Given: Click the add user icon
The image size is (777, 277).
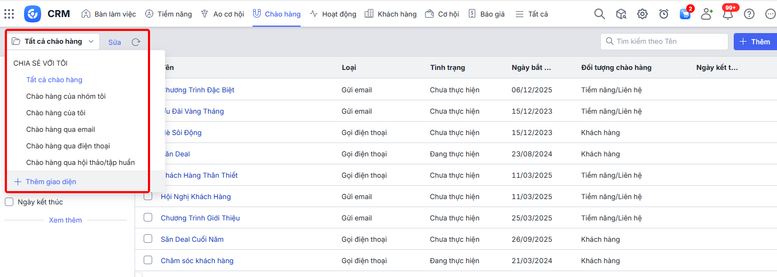Looking at the screenshot, I should tap(707, 14).
